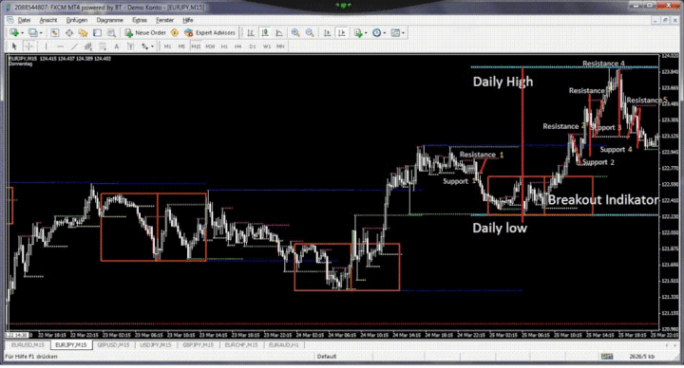Screen dimensions: 684x368
Task: Click the Neue Order button
Action: tap(145, 32)
